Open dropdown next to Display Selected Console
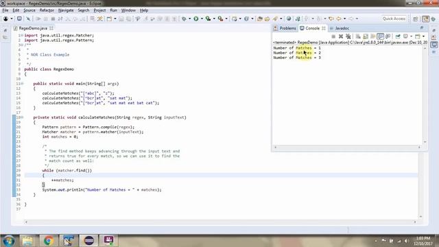Viewport: 439px width, 247px height. 411,36
